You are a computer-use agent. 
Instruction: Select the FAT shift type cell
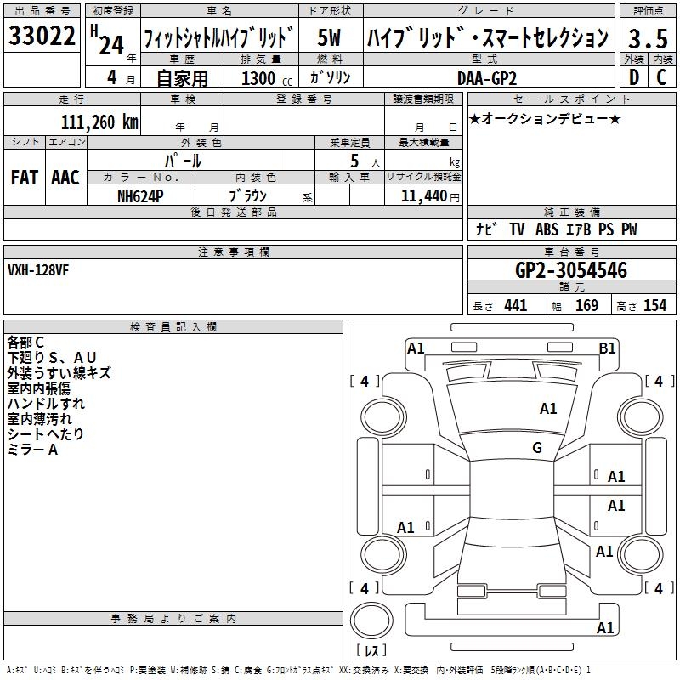point(25,178)
